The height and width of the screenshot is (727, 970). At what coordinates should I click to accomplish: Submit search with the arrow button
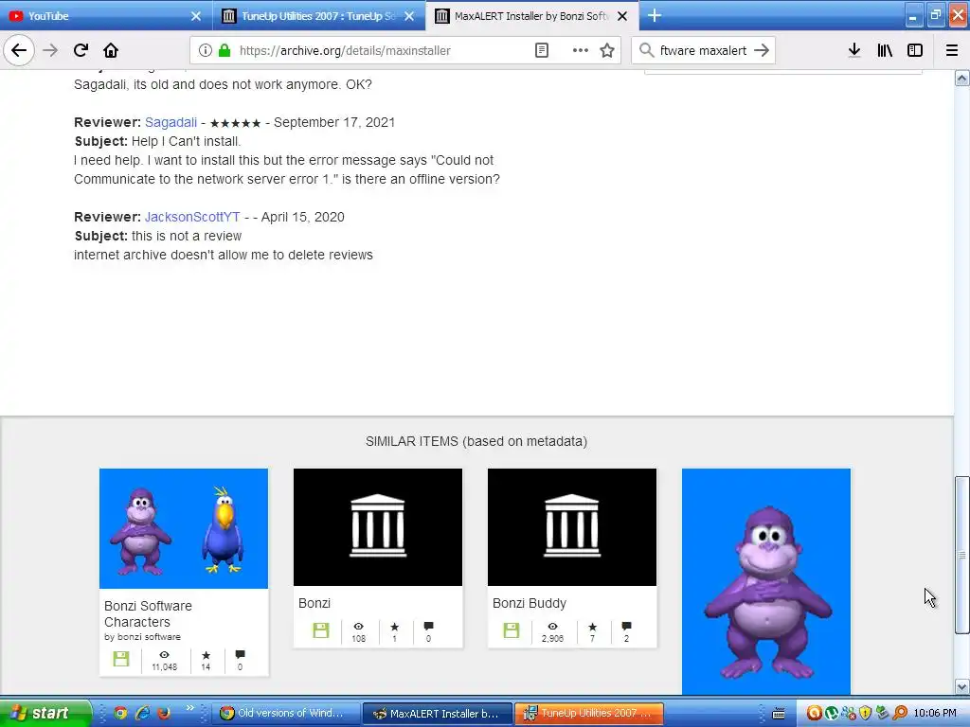(x=762, y=51)
